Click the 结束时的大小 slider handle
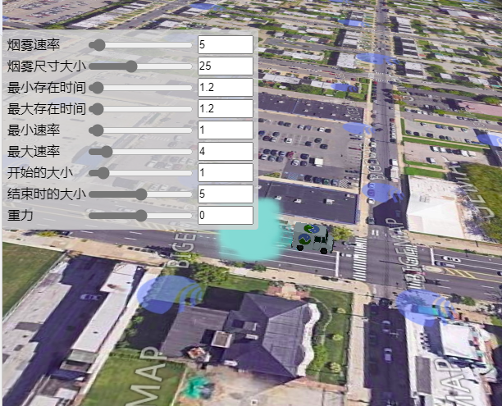502x406 pixels. click(140, 194)
